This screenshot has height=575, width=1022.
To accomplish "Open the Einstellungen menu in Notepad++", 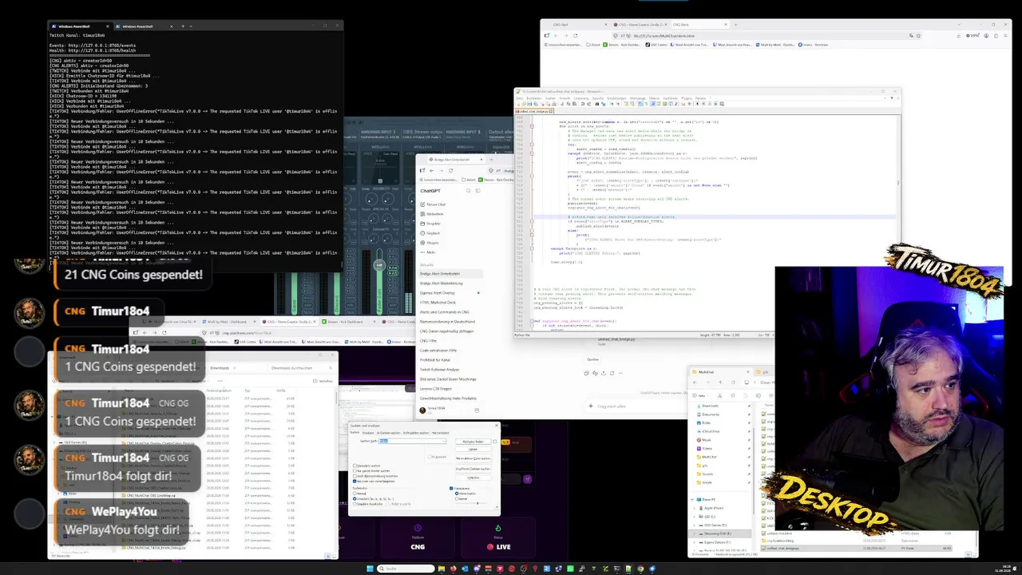I will pyautogui.click(x=617, y=98).
